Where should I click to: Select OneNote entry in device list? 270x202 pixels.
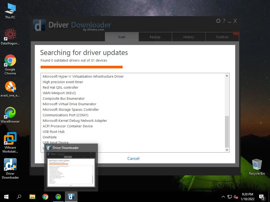click(x=50, y=137)
